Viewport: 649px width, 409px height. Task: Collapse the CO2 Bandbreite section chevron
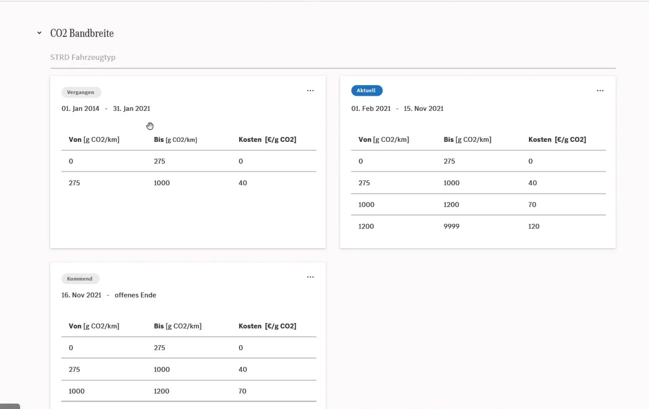point(39,33)
